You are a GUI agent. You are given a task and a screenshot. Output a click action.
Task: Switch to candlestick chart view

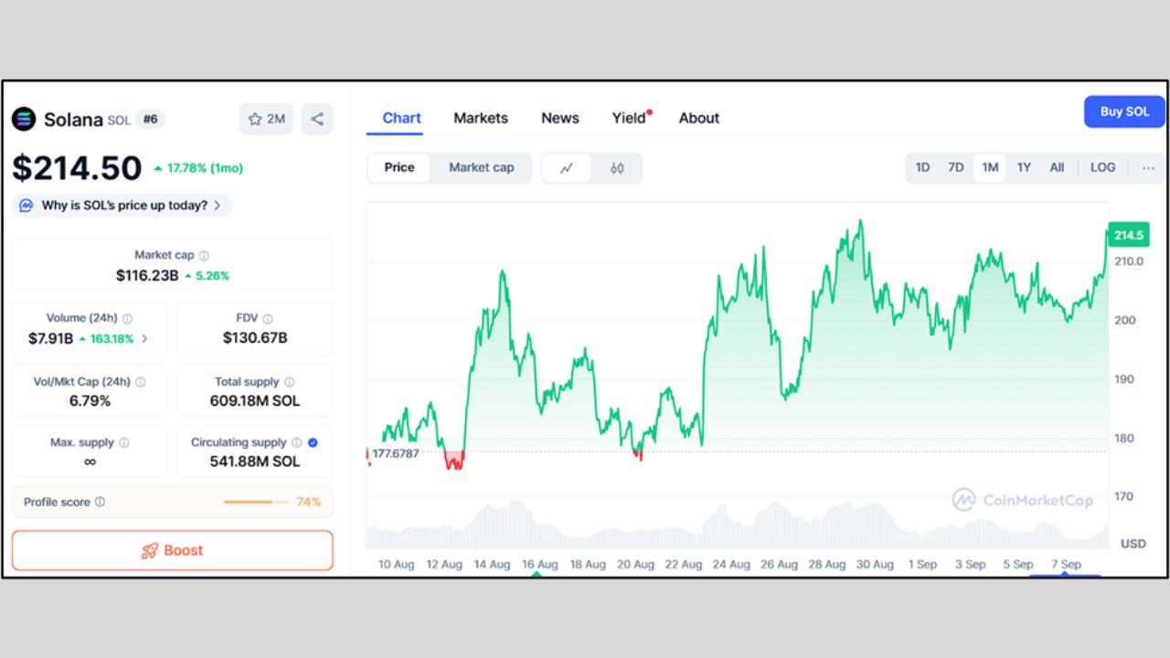coord(617,168)
